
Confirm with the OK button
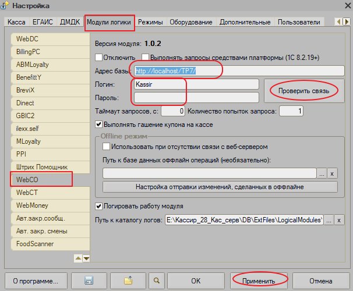coord(196,281)
